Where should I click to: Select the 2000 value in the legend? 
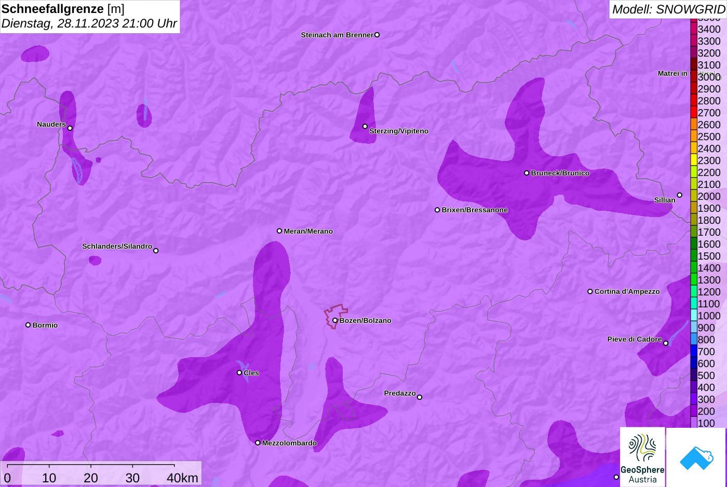[709, 196]
